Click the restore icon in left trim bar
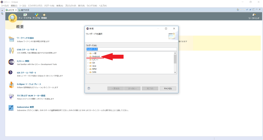This screenshot has width=263, height=140. [x=2, y=10]
